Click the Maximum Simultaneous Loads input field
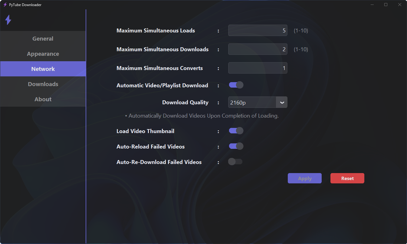This screenshot has height=244, width=407. tap(258, 30)
